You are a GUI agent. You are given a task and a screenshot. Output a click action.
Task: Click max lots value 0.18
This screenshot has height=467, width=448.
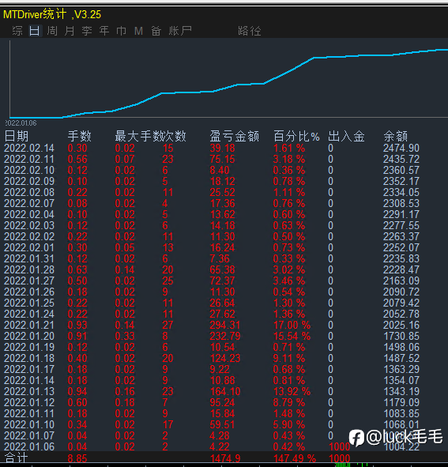coord(125,402)
